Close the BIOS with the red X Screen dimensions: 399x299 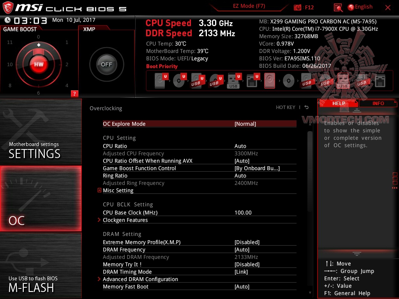click(x=388, y=8)
